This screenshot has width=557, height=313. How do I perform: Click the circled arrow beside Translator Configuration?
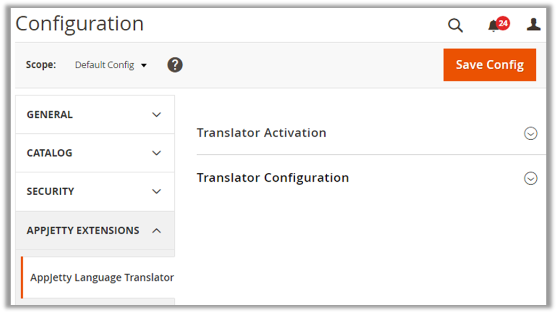[x=530, y=178]
